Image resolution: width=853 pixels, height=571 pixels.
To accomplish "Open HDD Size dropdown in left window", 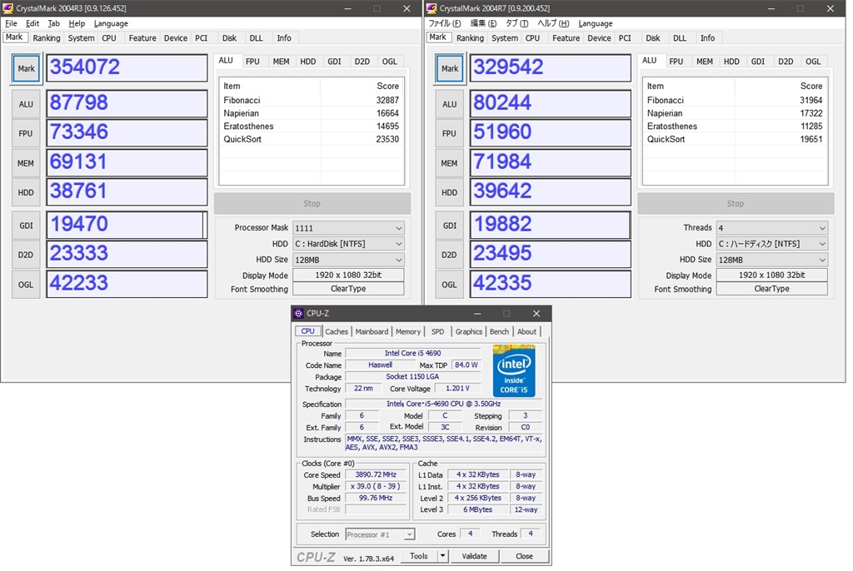I will click(x=348, y=260).
